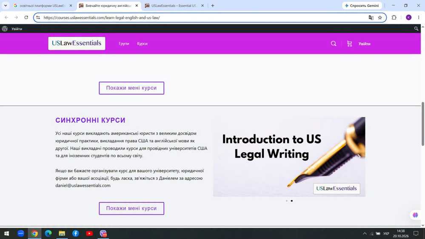This screenshot has height=239, width=425.
Task: Close the Google search tab
Action: pyautogui.click(x=71, y=6)
